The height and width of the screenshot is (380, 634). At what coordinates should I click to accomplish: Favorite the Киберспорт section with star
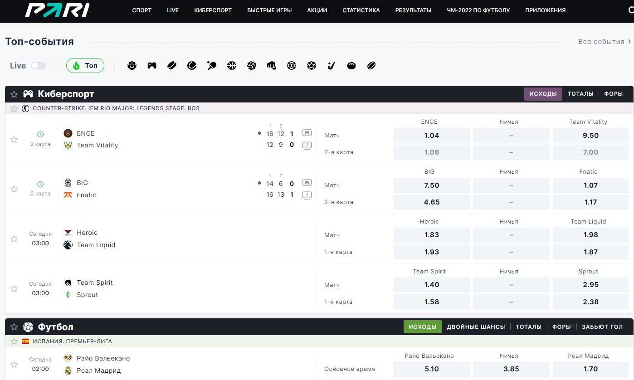tap(14, 94)
